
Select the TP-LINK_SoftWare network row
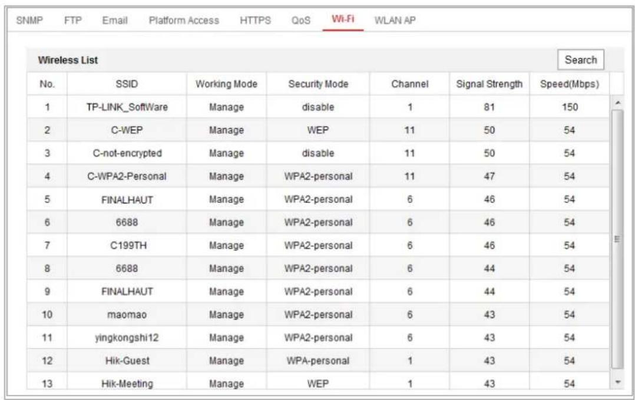point(318,107)
